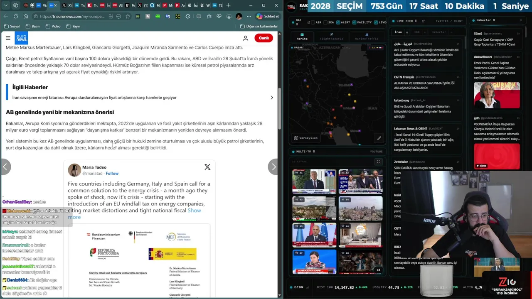Select the İBB live feed tab
This screenshot has width=532, height=299.
(417, 32)
